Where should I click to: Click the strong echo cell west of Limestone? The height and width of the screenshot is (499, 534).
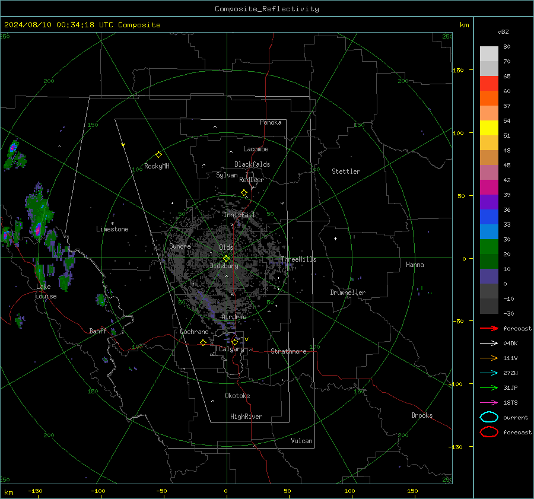38,229
